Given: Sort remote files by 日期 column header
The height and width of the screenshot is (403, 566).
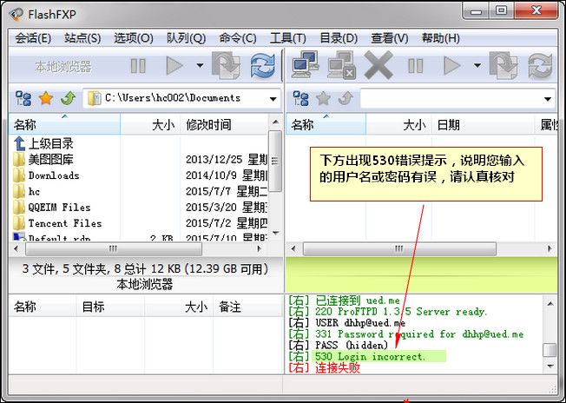Looking at the screenshot, I should tap(448, 125).
